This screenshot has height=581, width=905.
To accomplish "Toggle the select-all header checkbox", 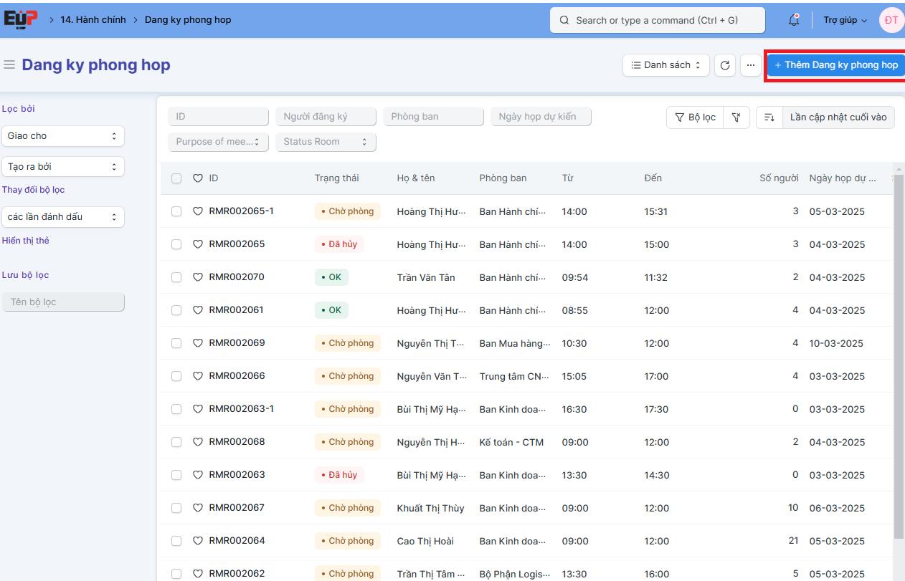I will [176, 178].
